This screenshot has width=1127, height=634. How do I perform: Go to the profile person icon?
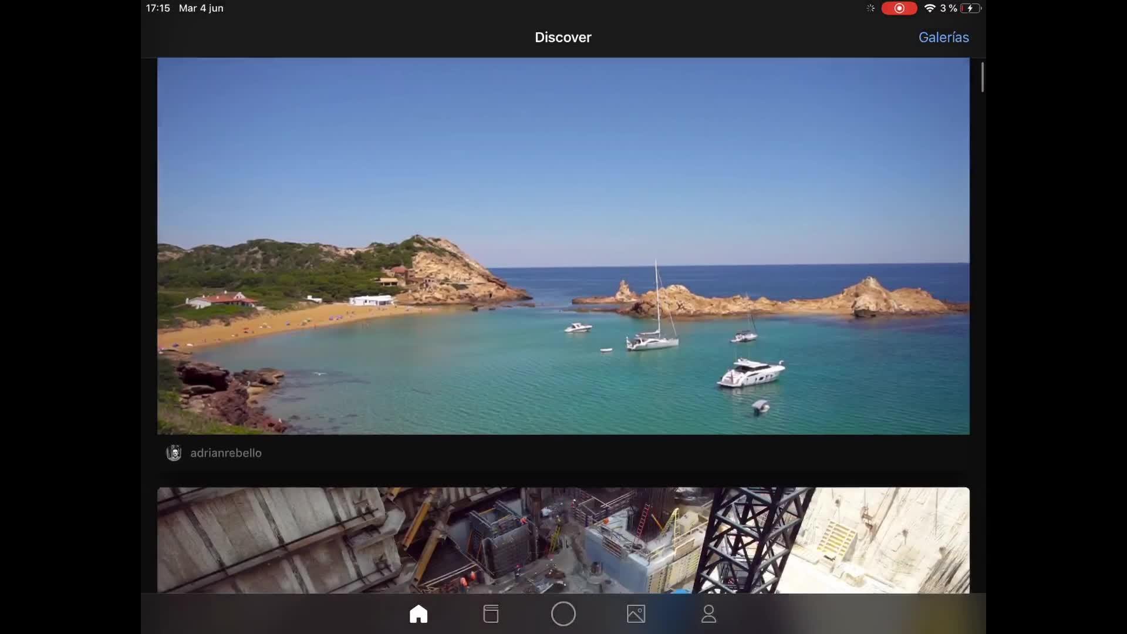coord(708,614)
